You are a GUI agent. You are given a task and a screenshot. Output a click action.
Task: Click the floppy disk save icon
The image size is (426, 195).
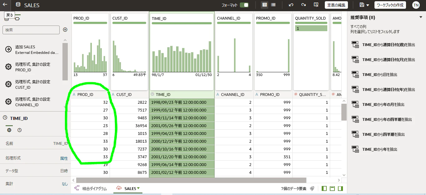click(x=362, y=5)
